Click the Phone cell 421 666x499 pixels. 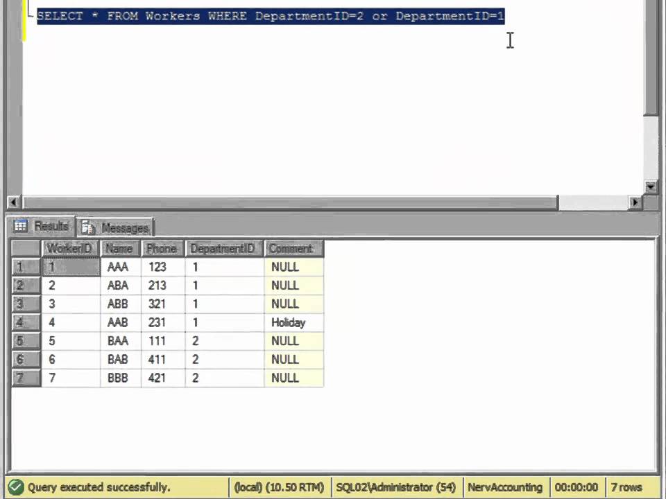pos(163,378)
